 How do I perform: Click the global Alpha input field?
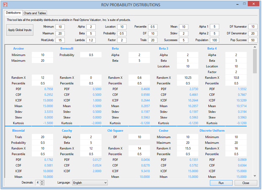coord(91,27)
